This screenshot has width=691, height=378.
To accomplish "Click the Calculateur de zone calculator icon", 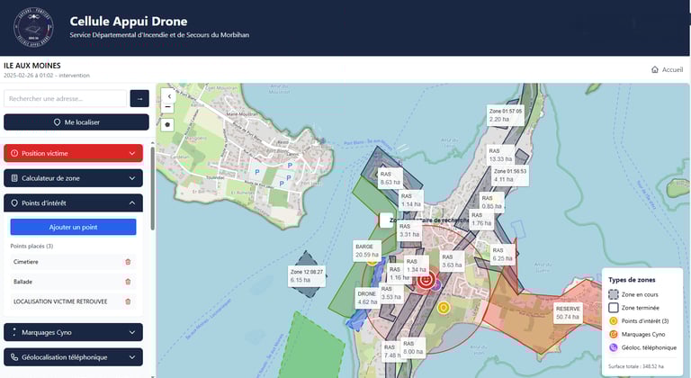I will (14, 178).
